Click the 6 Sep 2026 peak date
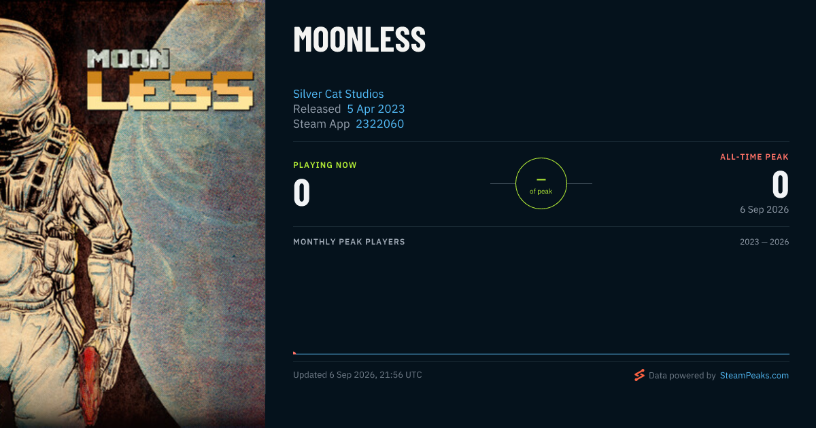 click(x=764, y=209)
